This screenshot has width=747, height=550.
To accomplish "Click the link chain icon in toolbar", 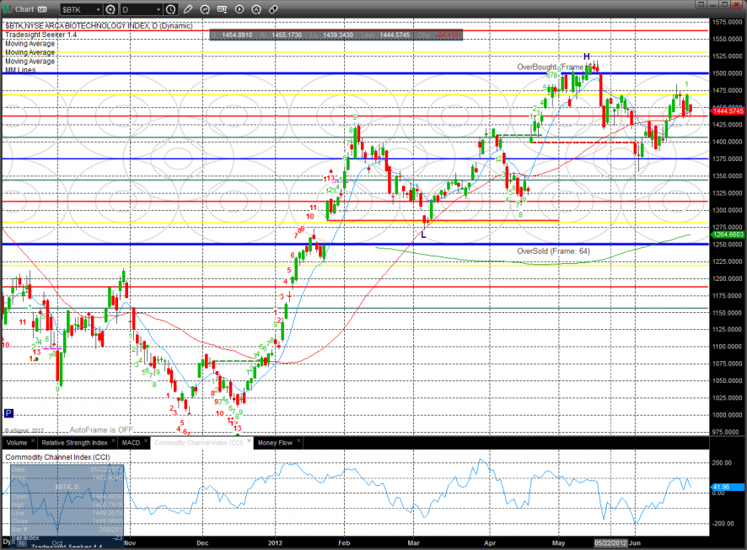I will [273, 9].
